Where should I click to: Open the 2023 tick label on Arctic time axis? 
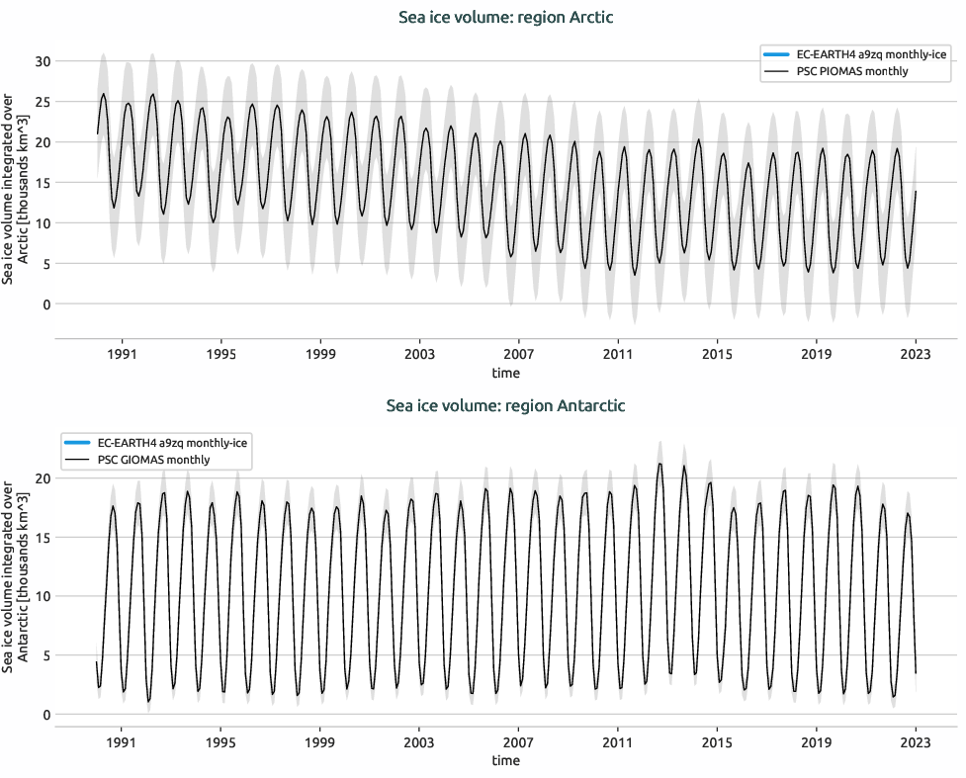(916, 351)
